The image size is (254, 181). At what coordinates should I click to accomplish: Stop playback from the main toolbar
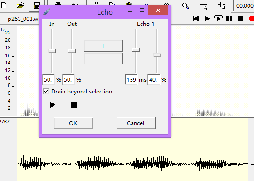tap(240, 19)
